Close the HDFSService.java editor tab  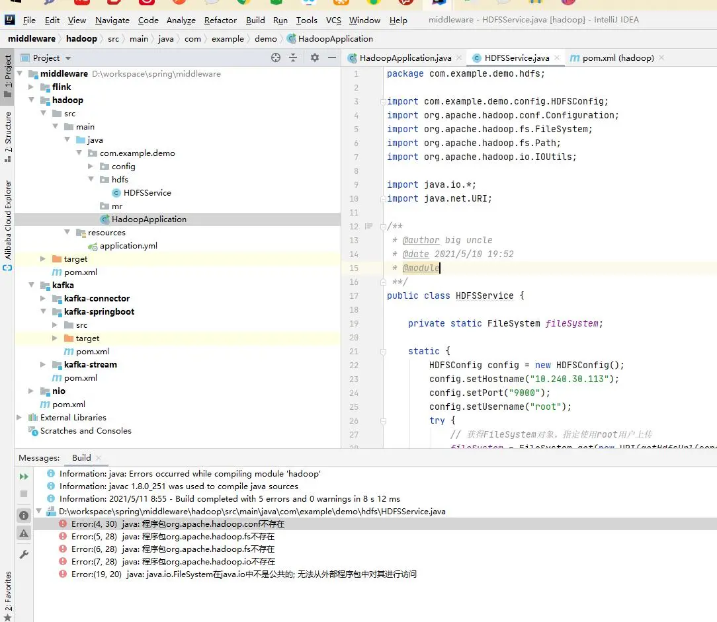click(x=557, y=58)
